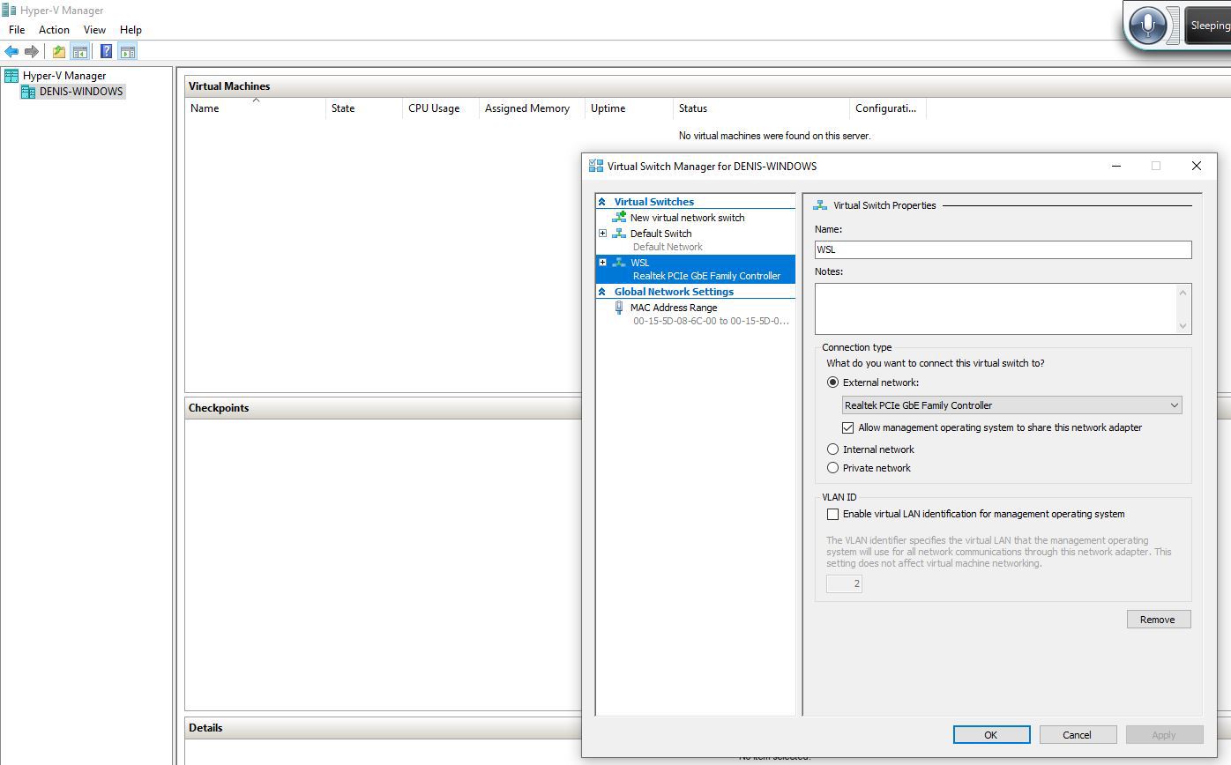Click the export toolbar icon with green arrow
Viewport: 1231px width, 765px height.
point(57,50)
